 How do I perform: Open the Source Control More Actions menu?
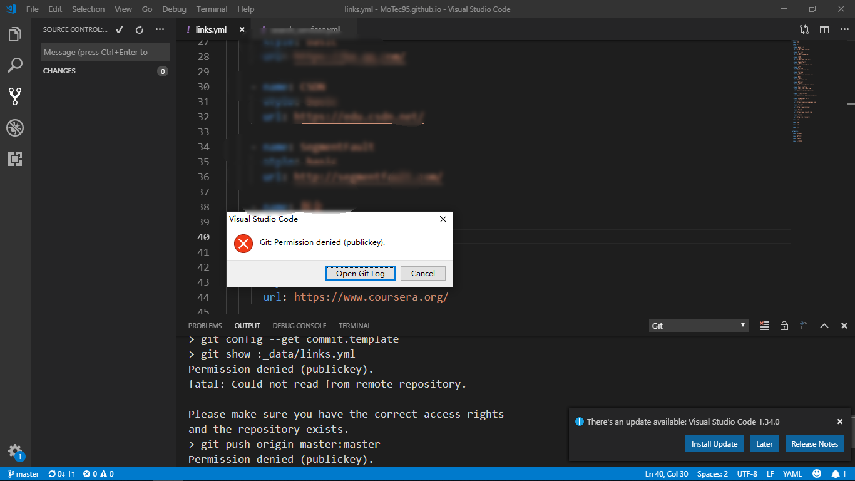[x=160, y=29]
